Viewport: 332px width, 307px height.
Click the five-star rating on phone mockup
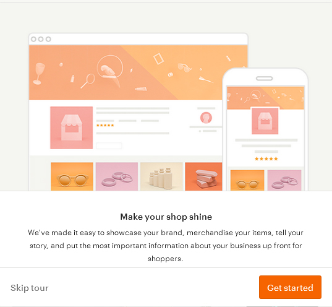(266, 159)
